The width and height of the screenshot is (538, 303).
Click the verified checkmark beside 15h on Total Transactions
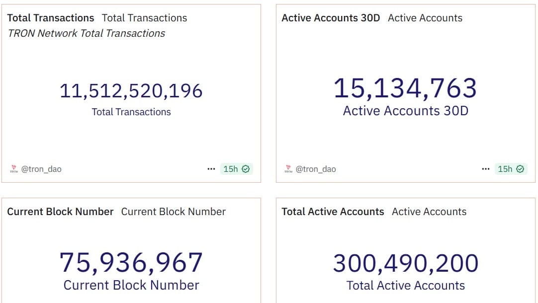[247, 169]
